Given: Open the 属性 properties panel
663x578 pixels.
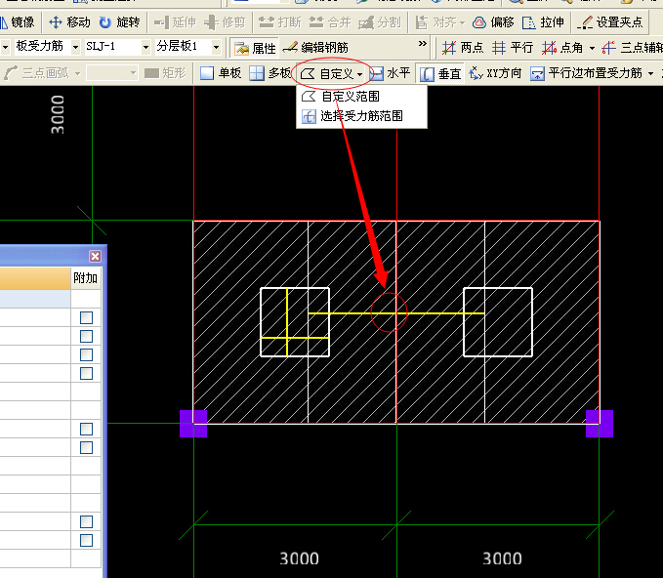Looking at the screenshot, I should [255, 48].
